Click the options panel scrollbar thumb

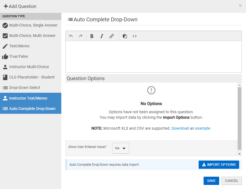coord(239,118)
